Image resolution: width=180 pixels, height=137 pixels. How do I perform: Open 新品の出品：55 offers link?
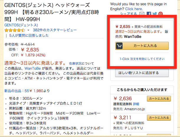click(17, 91)
